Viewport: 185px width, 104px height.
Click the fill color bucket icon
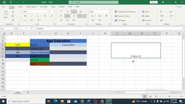(x=32, y=20)
